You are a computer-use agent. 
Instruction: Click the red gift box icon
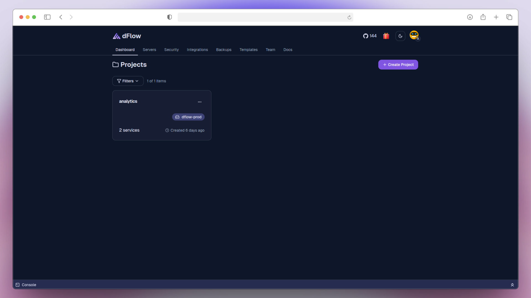pyautogui.click(x=386, y=36)
